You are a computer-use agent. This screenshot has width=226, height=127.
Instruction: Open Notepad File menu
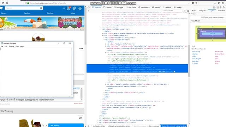click(x=2, y=47)
